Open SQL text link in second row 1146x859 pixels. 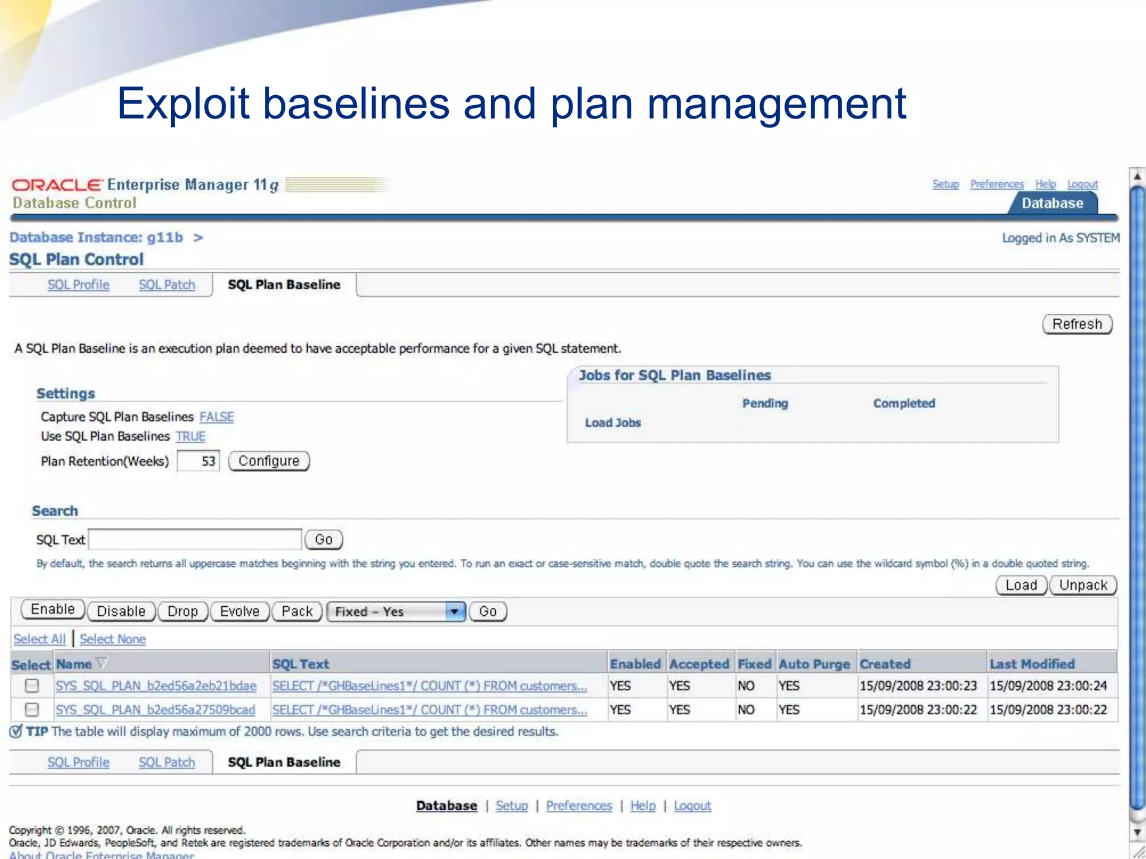point(430,710)
